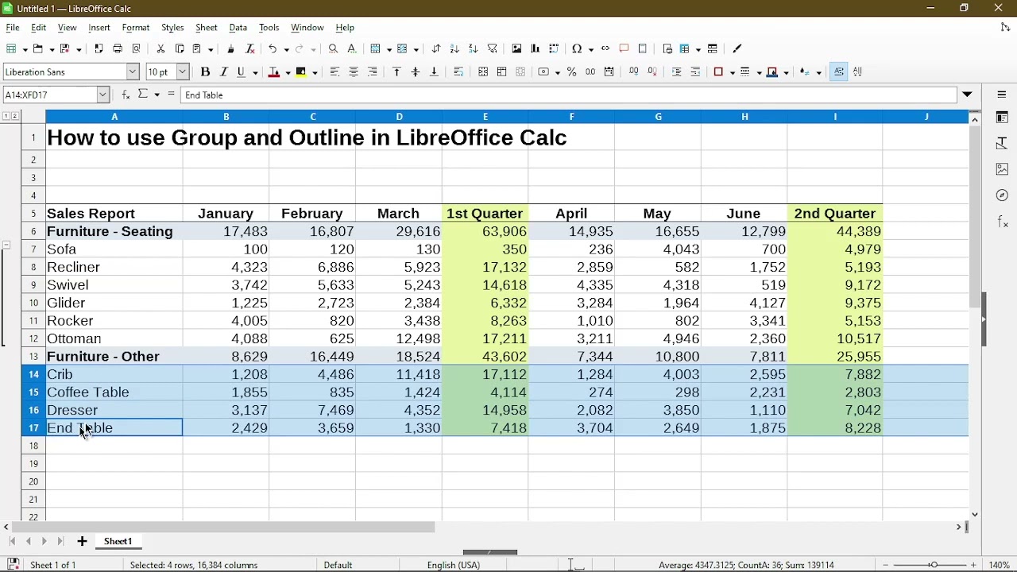
Task: Open the Borders dropdown arrow
Action: click(x=732, y=73)
